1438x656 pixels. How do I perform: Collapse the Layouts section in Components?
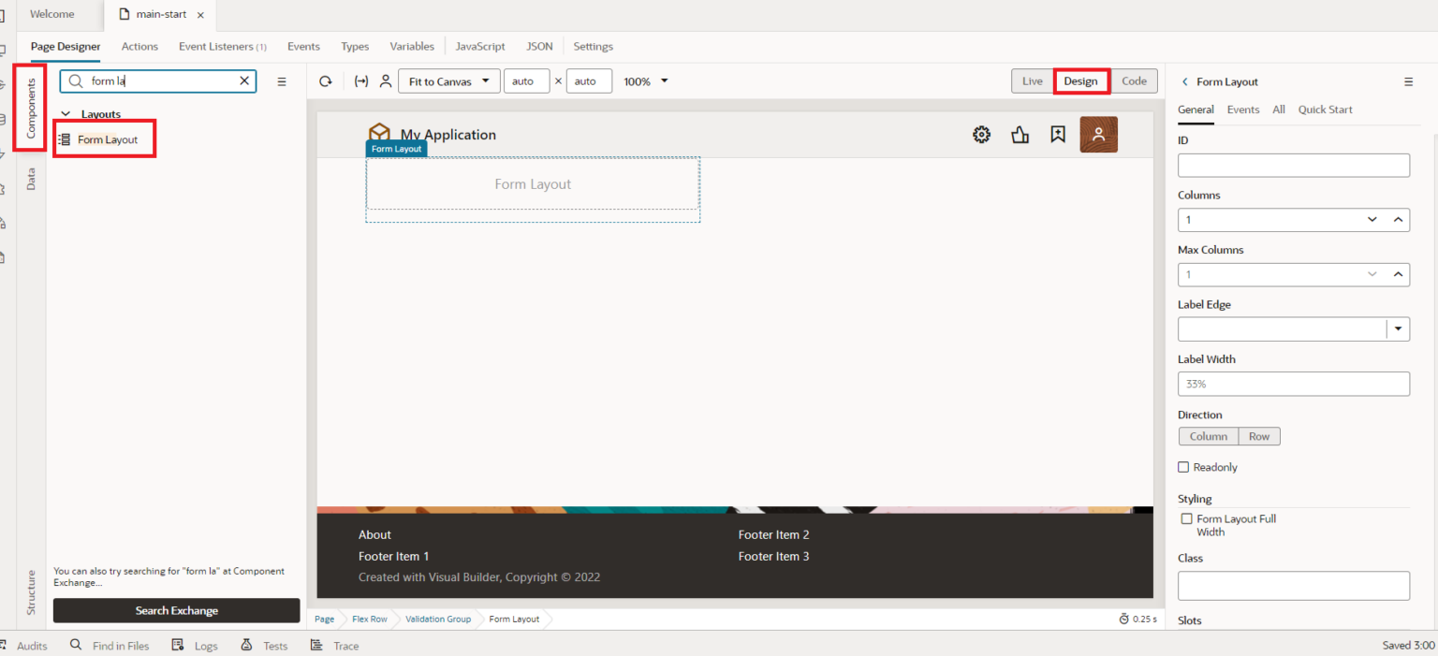pyautogui.click(x=65, y=113)
